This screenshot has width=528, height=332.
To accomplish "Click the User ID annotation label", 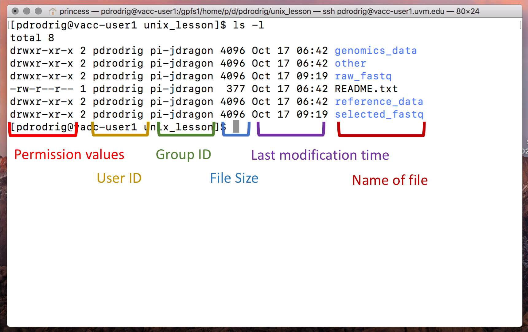I will pos(119,178).
